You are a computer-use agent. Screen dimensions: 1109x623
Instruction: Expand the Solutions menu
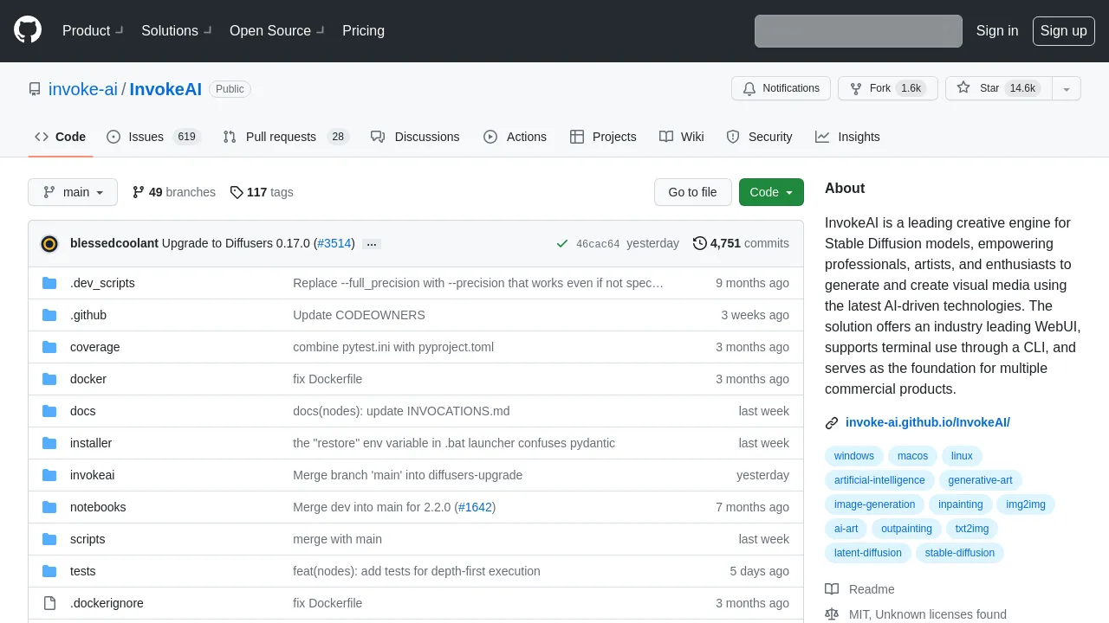point(177,30)
